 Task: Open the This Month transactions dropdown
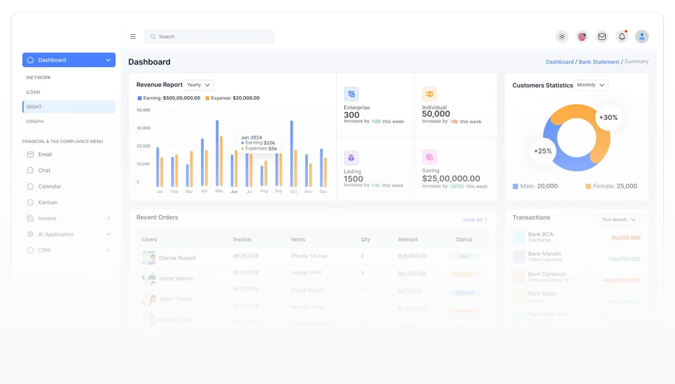[x=618, y=219]
